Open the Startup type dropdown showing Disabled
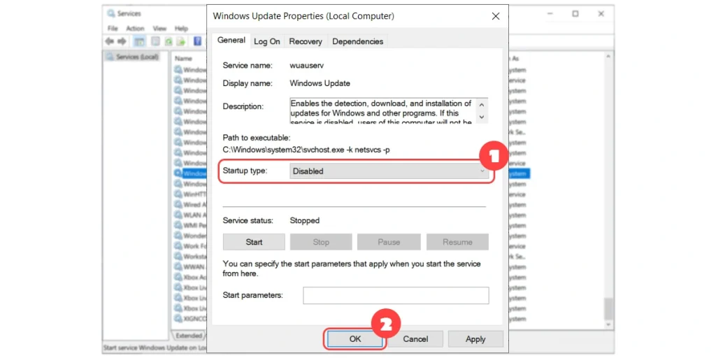 click(x=389, y=171)
